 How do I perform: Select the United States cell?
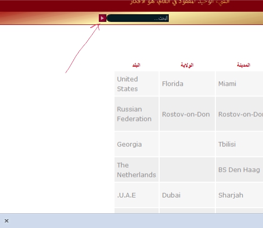136,84
